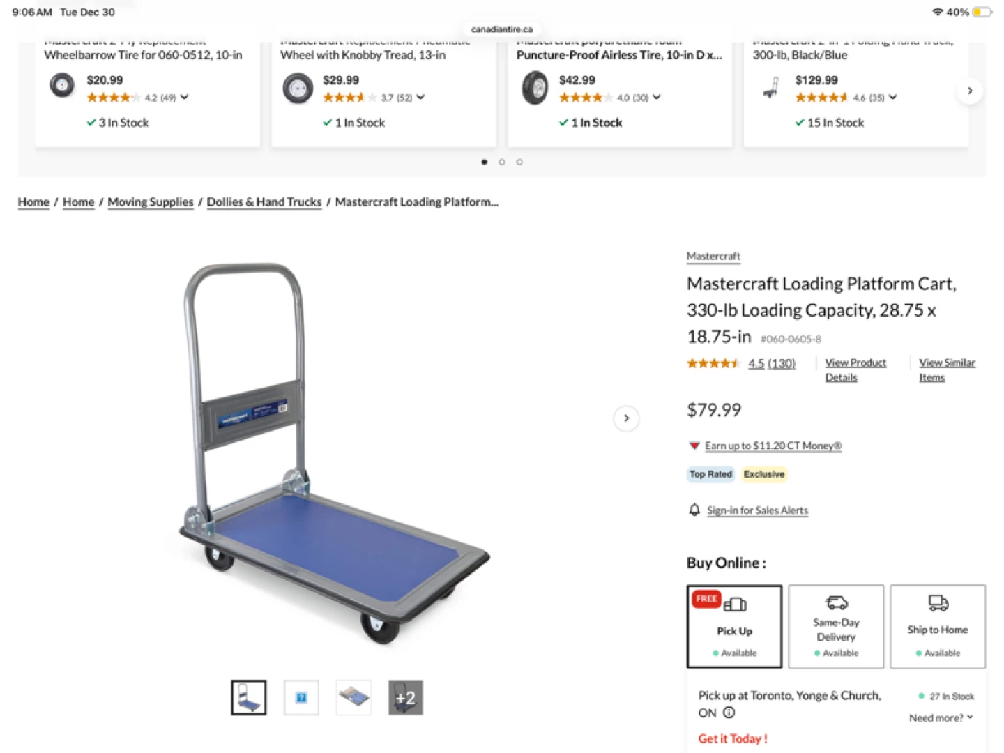Expand the 4.6 rating chevron for hand truck
Screen dimensions: 1004x753
(893, 98)
